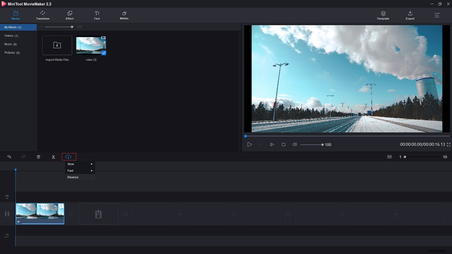Click the fullscreen preview icon
This screenshot has width=452, height=254.
coord(449,144)
